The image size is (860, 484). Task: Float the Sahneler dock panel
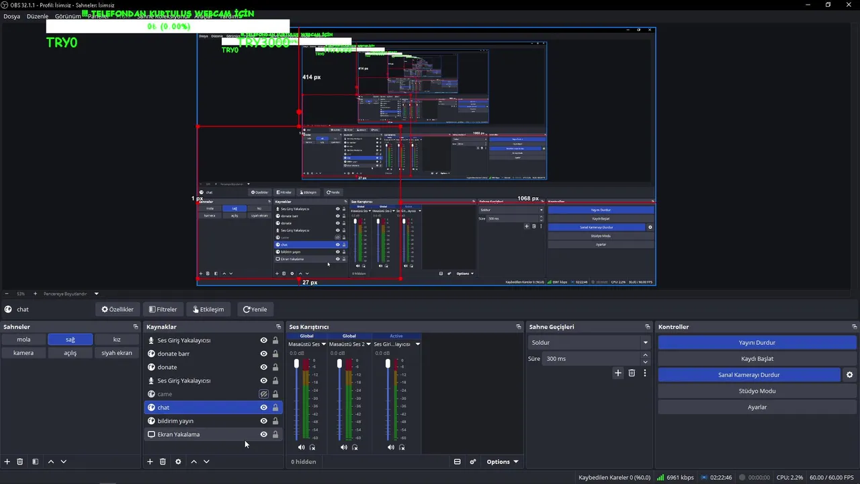pyautogui.click(x=135, y=327)
